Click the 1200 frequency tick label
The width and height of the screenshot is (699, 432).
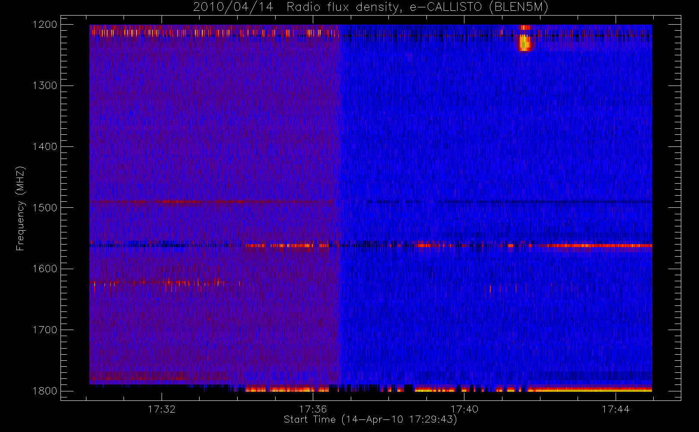coord(45,25)
